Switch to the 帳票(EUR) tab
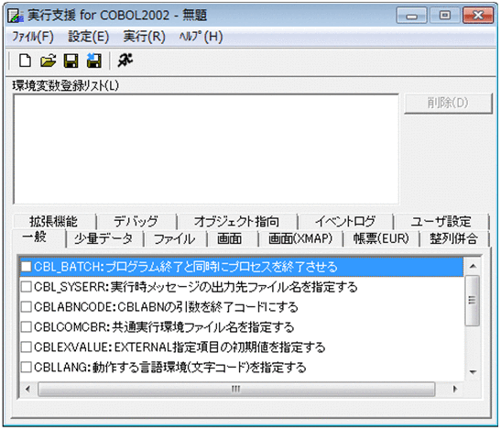This screenshot has height=430, width=501. click(381, 238)
